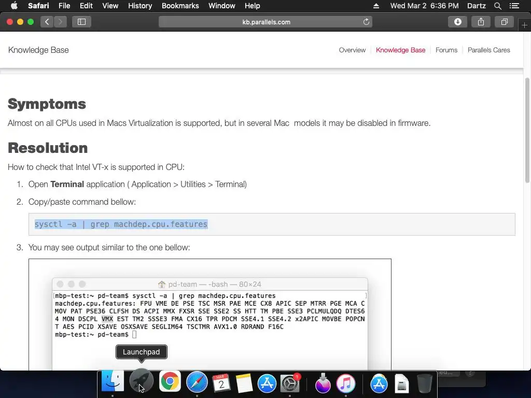Open the Applications folder in the Dock

[x=379, y=383]
